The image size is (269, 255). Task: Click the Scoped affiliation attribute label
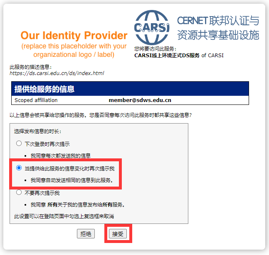pyautogui.click(x=36, y=100)
